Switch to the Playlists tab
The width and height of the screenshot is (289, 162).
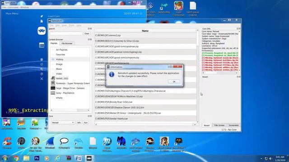(x=54, y=43)
